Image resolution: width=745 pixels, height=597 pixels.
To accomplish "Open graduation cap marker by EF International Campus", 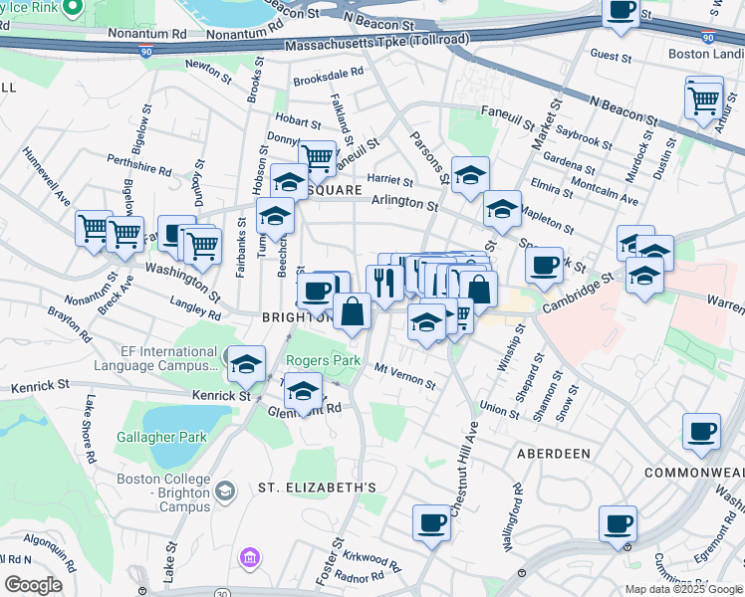I will [246, 365].
